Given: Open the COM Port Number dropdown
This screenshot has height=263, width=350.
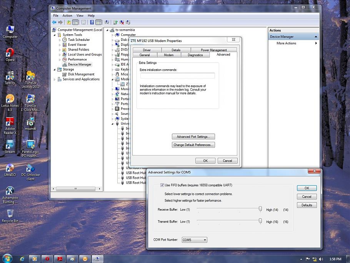Looking at the screenshot, I should click(x=194, y=240).
